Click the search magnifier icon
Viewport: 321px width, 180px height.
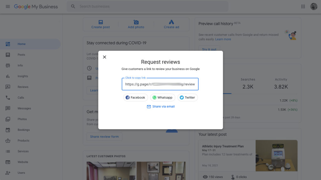(x=73, y=7)
